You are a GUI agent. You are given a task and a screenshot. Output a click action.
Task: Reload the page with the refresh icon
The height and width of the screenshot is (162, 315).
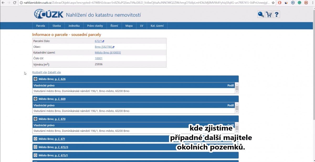tap(15, 3)
